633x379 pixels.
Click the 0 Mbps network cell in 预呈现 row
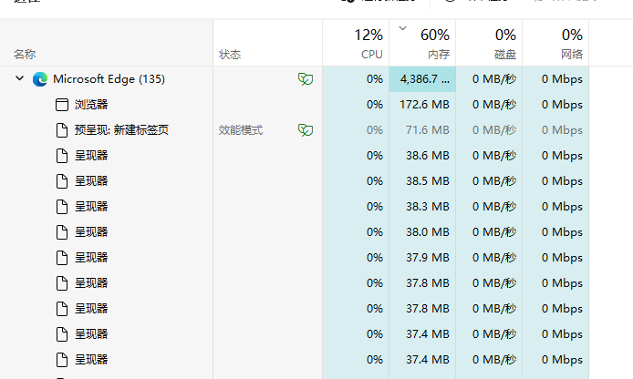pyautogui.click(x=555, y=130)
